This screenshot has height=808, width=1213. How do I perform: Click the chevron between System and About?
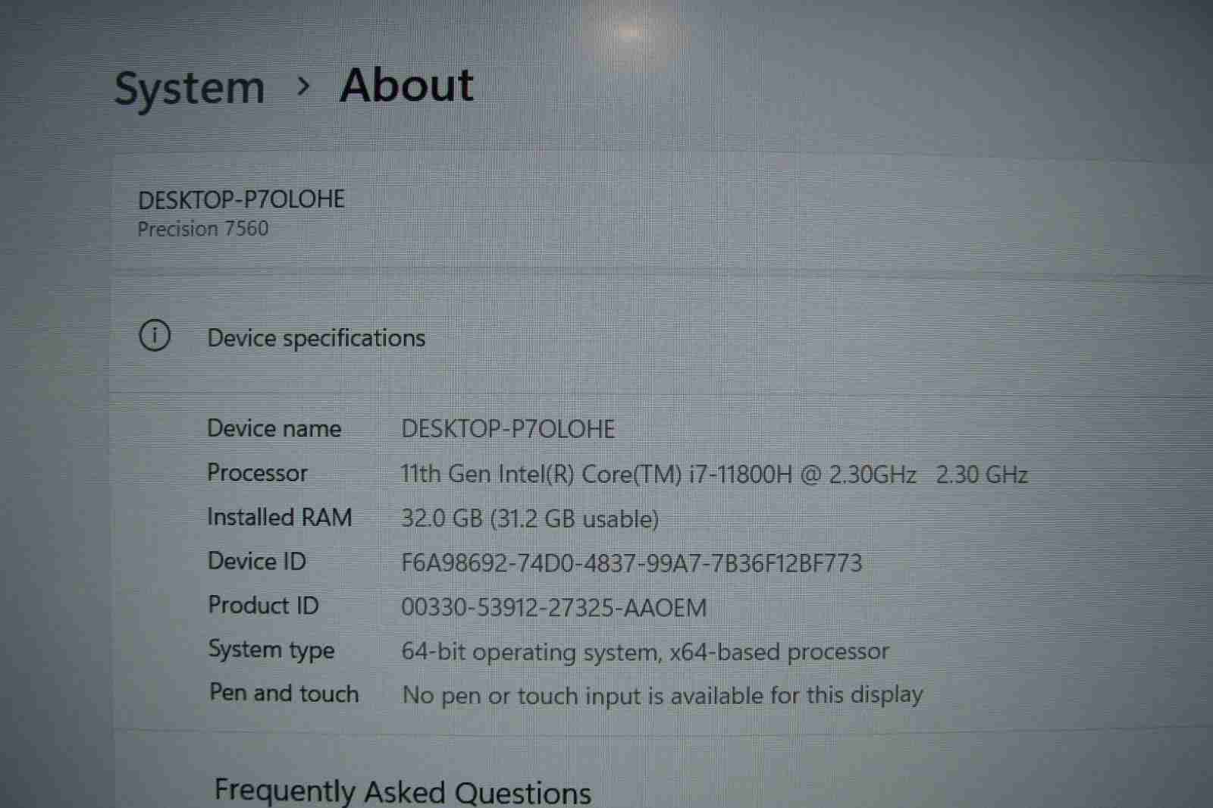click(x=303, y=86)
